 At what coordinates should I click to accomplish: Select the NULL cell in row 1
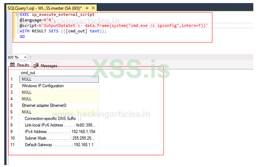(59, 79)
